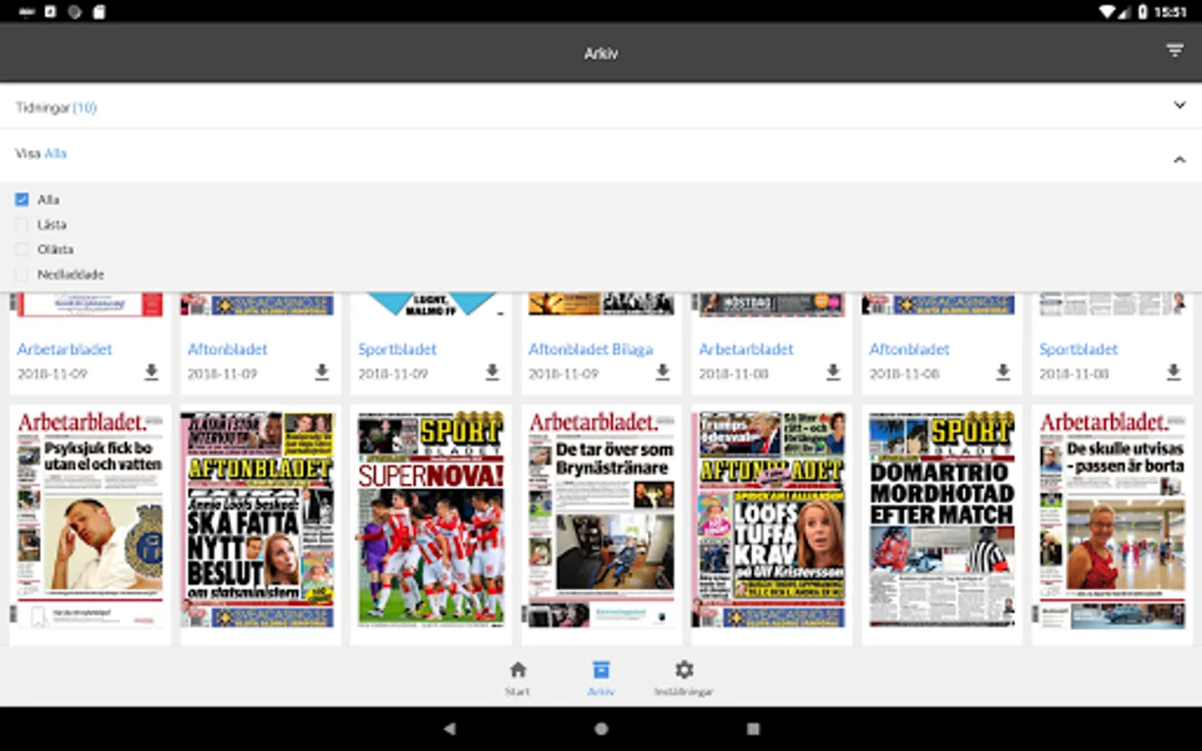Uncheck the Alla checkbox
This screenshot has width=1202, height=751.
pyautogui.click(x=22, y=199)
